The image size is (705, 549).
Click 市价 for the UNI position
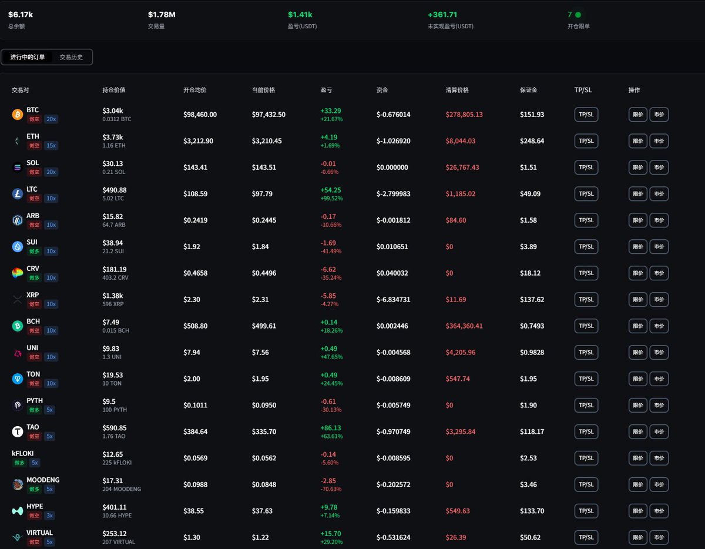[x=659, y=353]
